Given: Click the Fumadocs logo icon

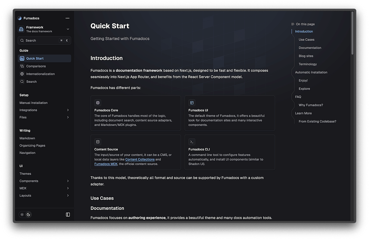Looking at the screenshot, I should (x=20, y=18).
